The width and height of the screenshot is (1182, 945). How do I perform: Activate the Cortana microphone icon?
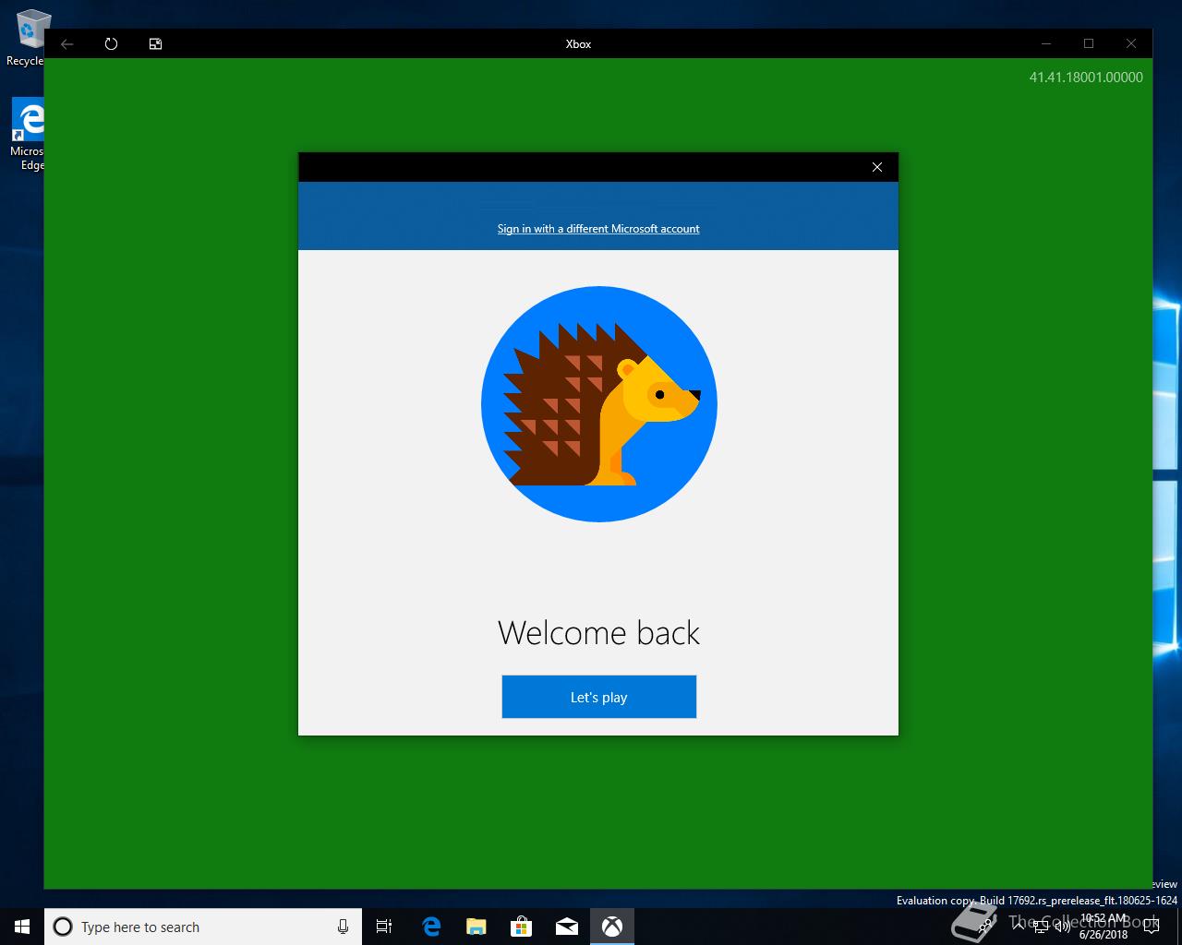pyautogui.click(x=343, y=927)
